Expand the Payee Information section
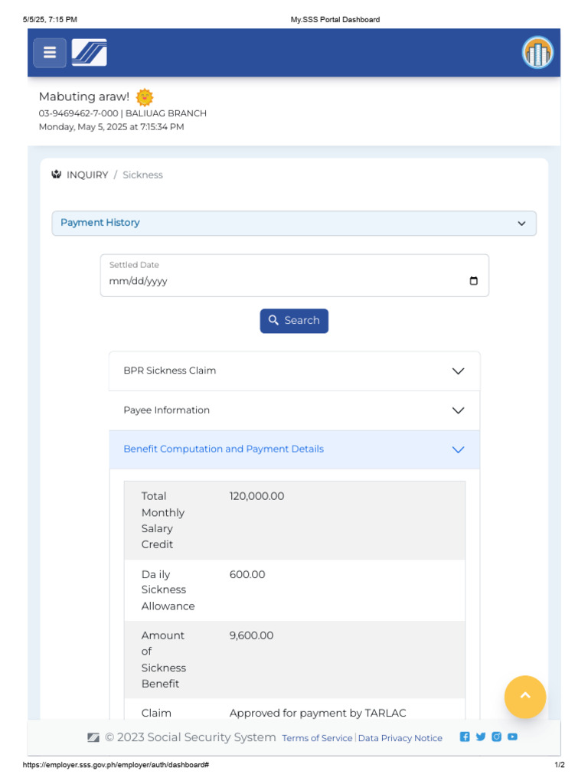The height and width of the screenshot is (784, 588). pos(295,410)
